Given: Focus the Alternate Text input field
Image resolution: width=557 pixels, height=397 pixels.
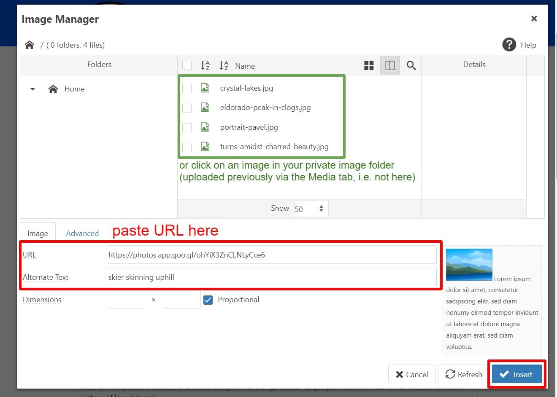Looking at the screenshot, I should [x=271, y=277].
